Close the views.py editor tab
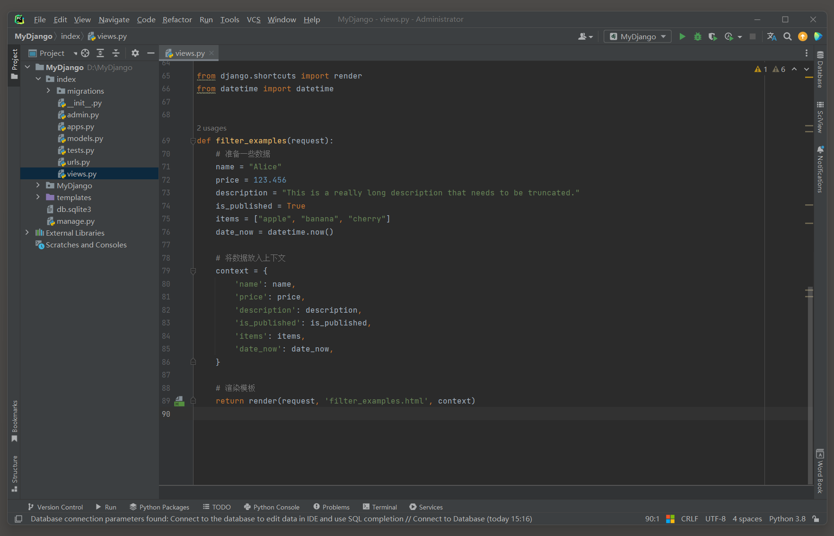This screenshot has width=834, height=536. [x=211, y=53]
